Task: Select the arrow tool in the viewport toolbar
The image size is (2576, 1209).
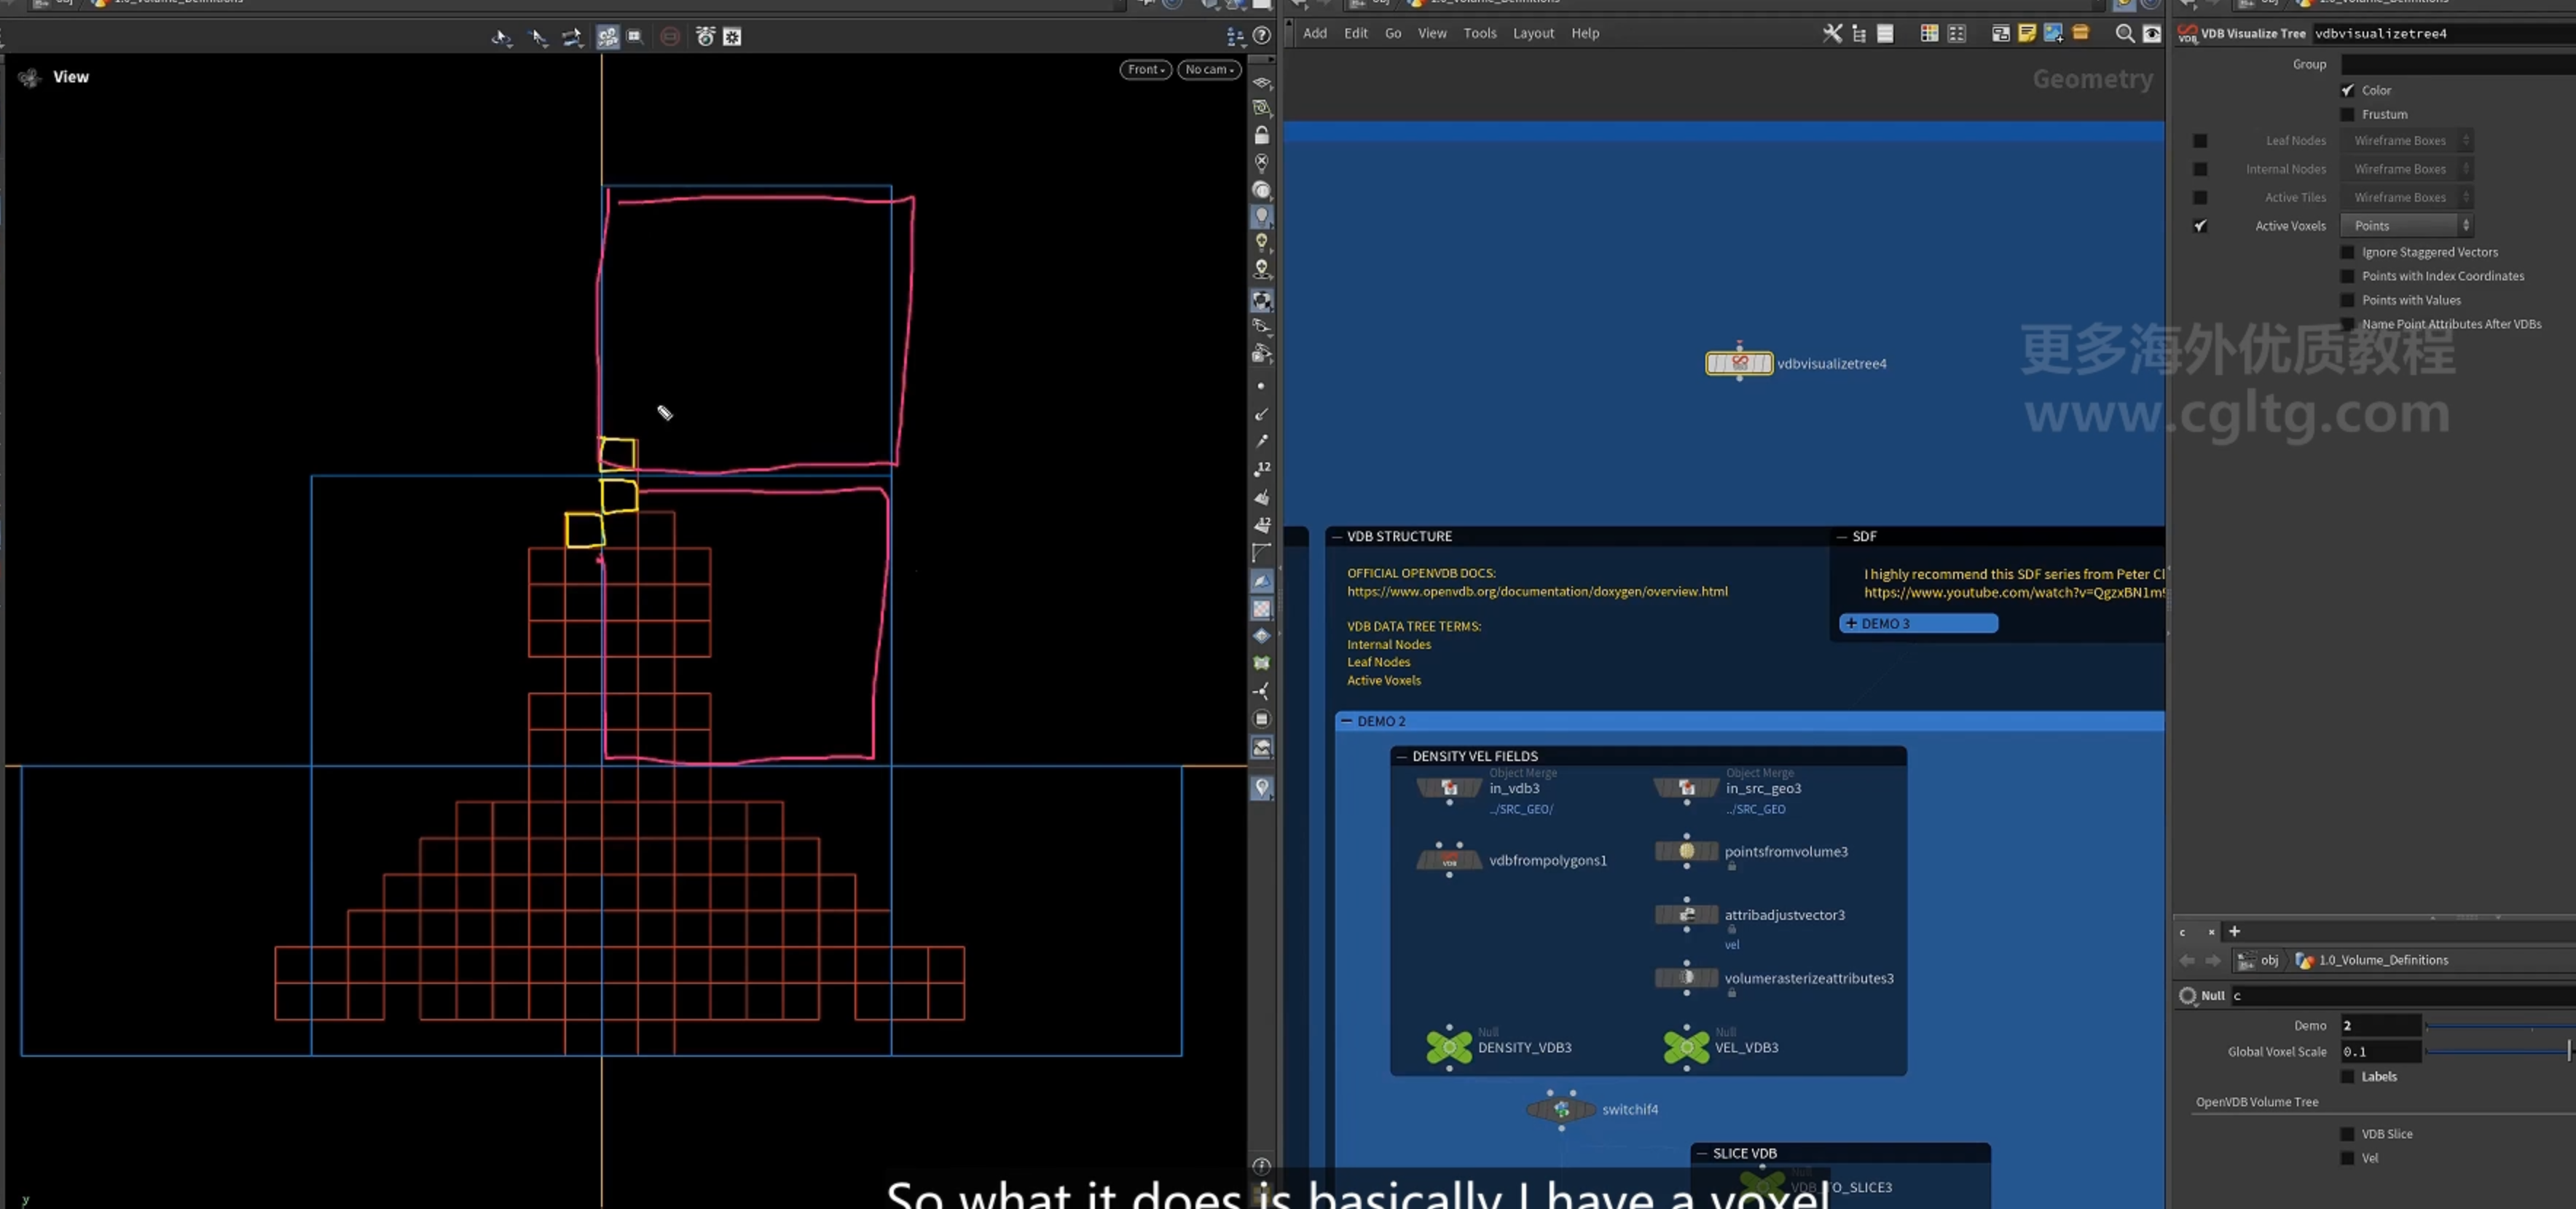Action: point(538,37)
